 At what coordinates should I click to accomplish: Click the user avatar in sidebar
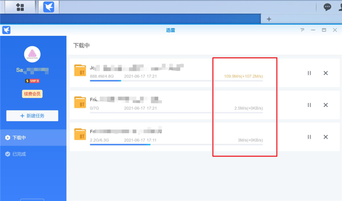click(x=32, y=54)
